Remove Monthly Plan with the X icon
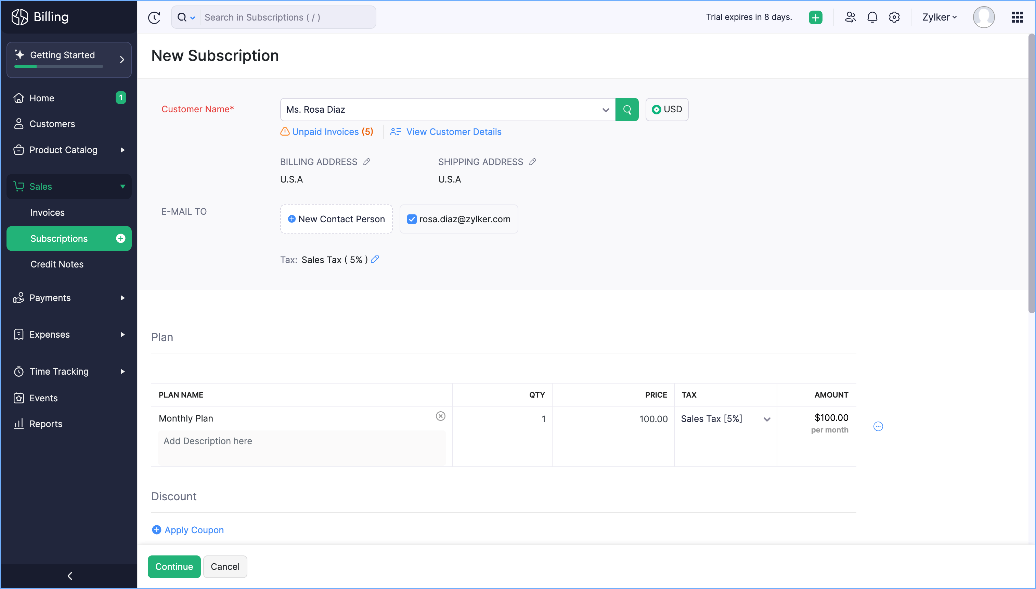The width and height of the screenshot is (1036, 589). click(440, 416)
